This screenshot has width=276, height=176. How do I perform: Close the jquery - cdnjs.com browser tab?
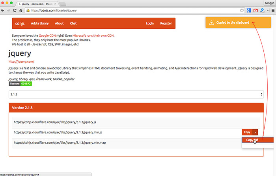tap(56, 4)
